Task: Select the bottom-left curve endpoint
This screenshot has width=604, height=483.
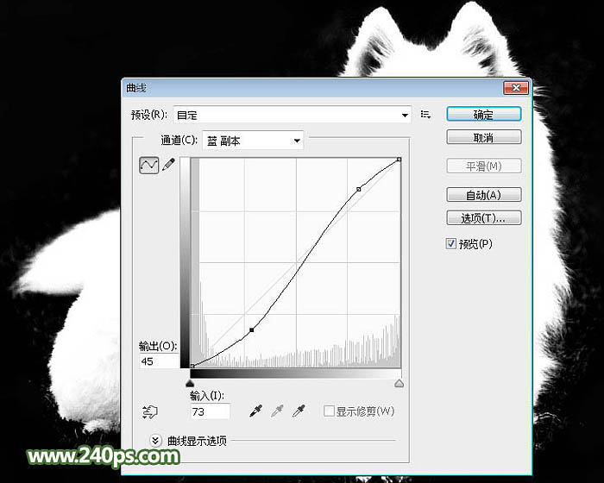Action: [x=192, y=366]
